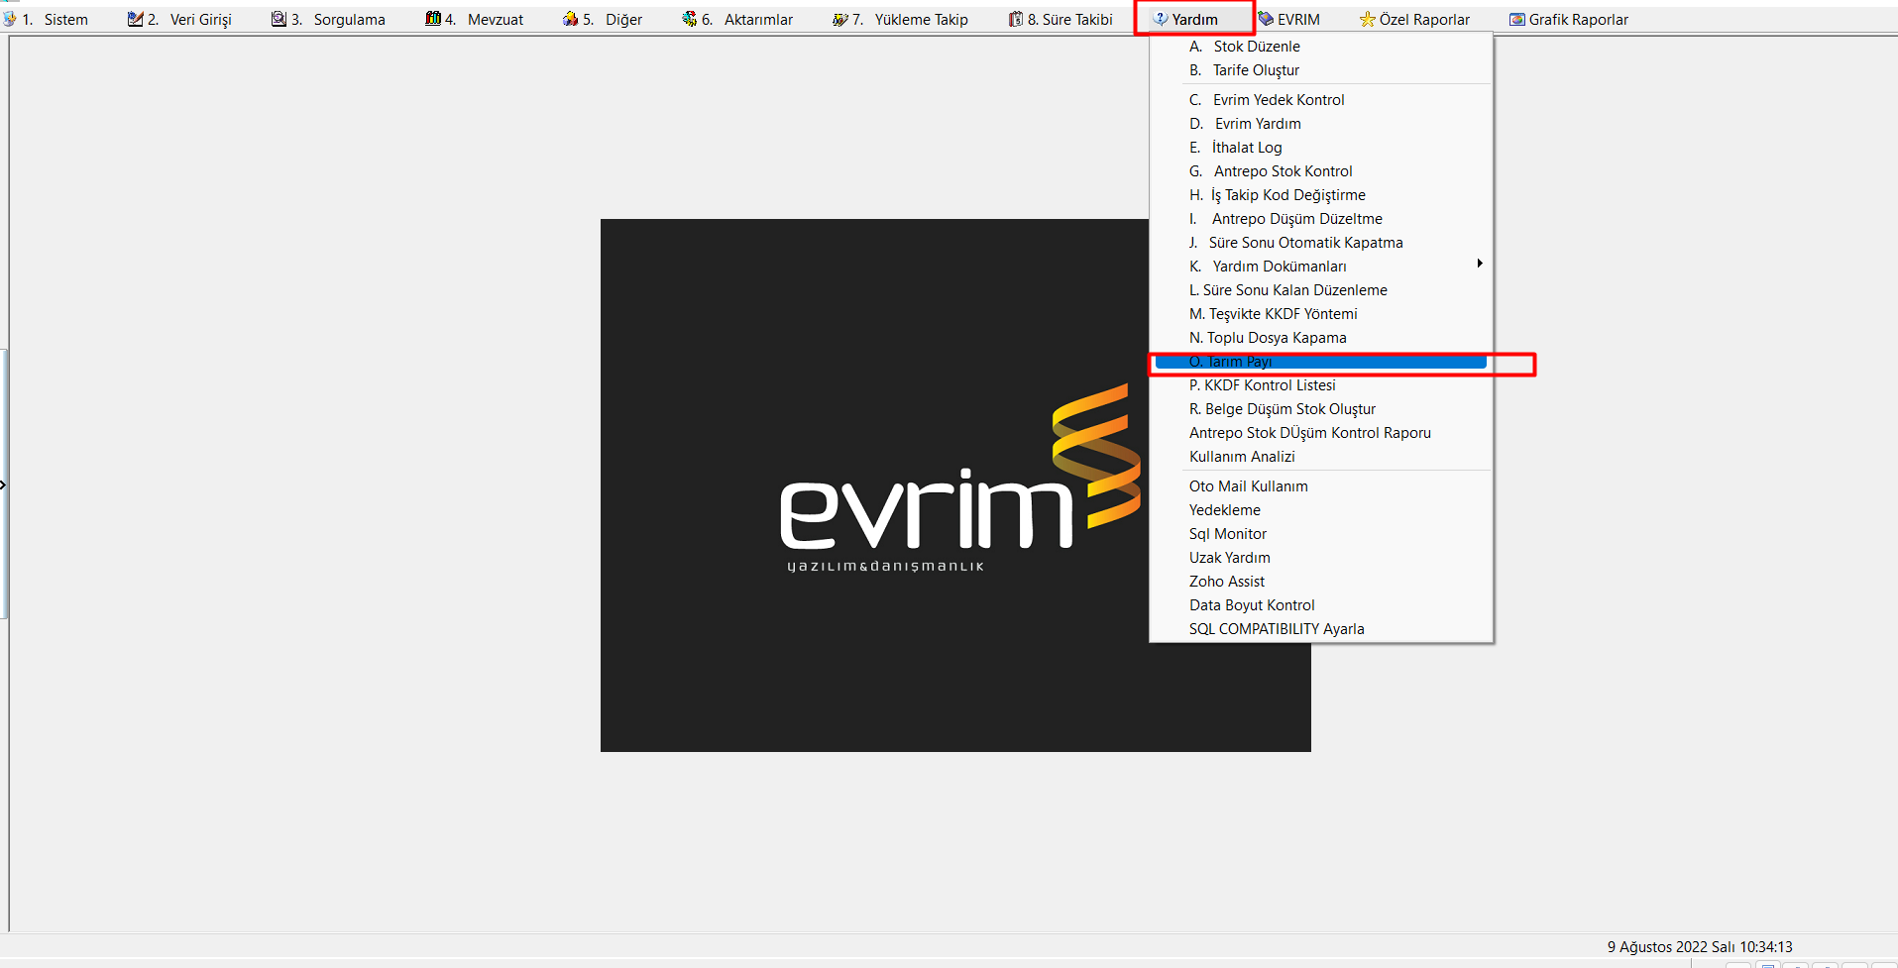The image size is (1898, 968).
Task: Select Data Boyut Kontrol
Action: coord(1320,605)
